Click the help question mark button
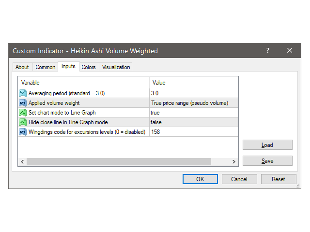The image size is (310, 232). 268,50
